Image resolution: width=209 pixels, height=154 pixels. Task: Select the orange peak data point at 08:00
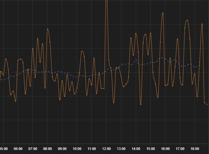(x=48, y=29)
